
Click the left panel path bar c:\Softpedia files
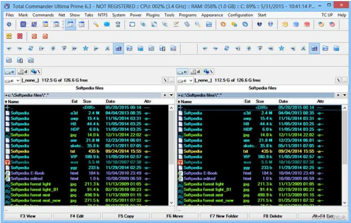click(83, 95)
